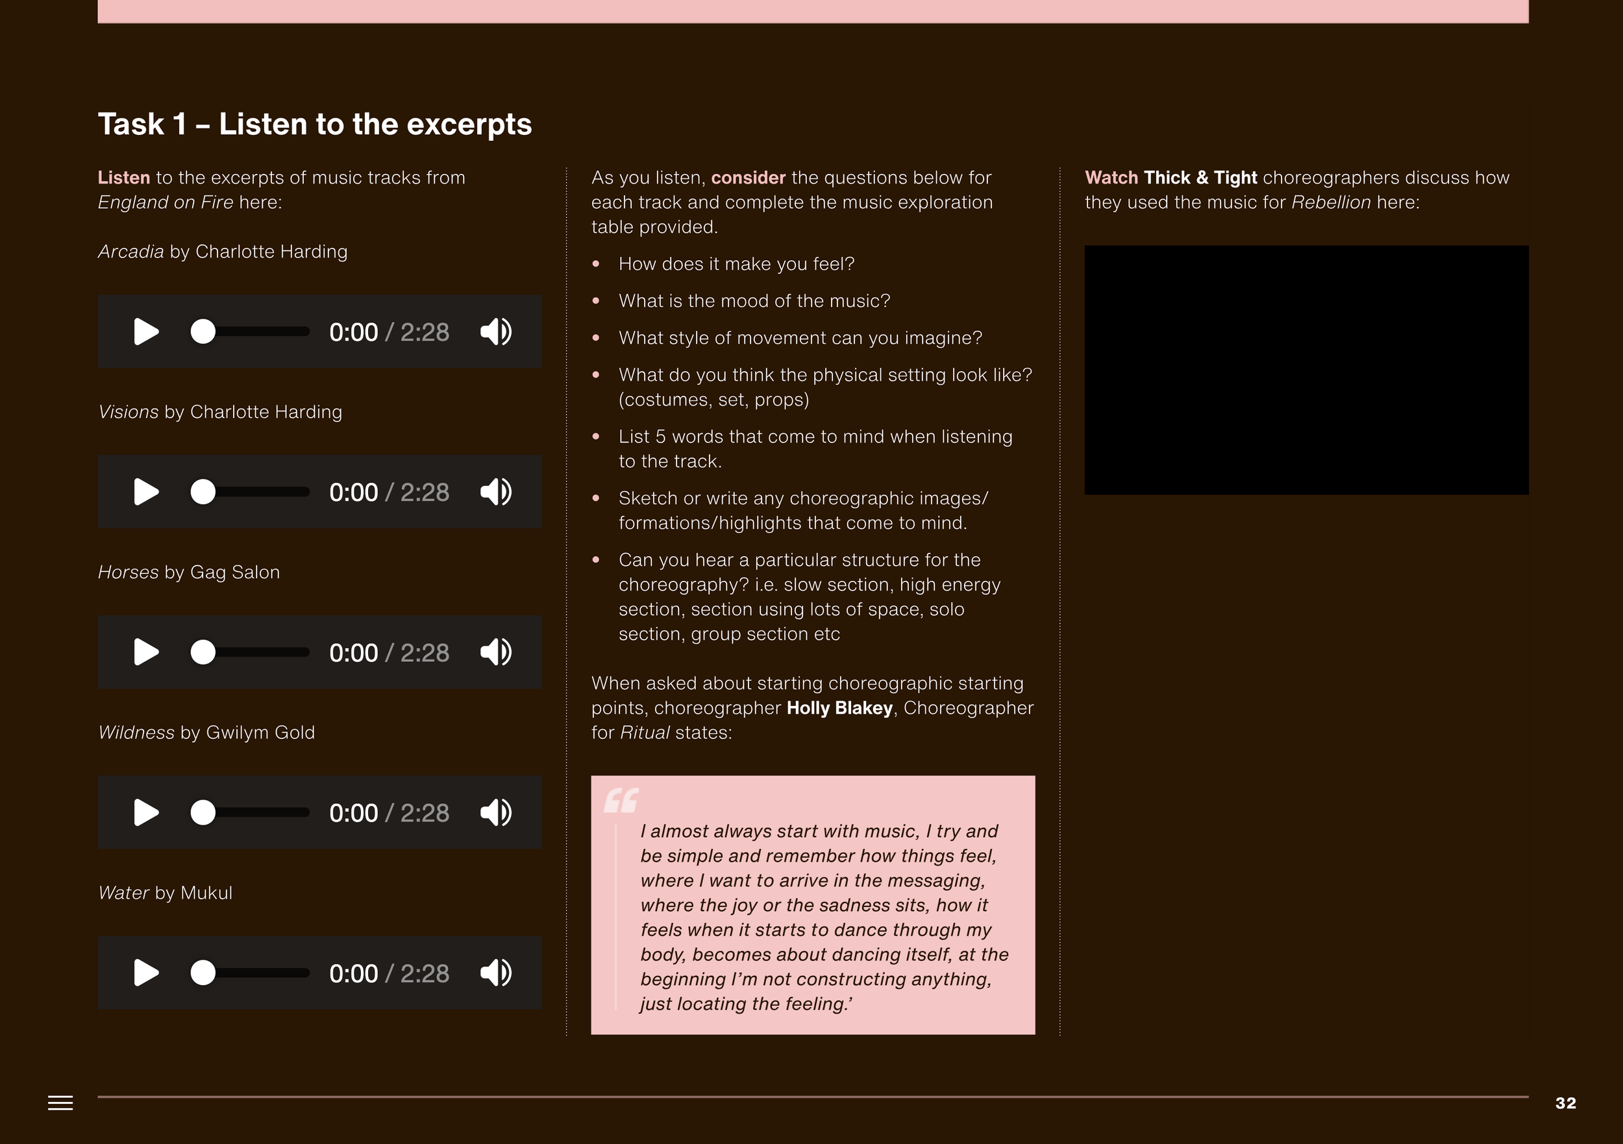Image resolution: width=1623 pixels, height=1144 pixels.
Task: Click the Visions track progress slider
Action: 250,492
